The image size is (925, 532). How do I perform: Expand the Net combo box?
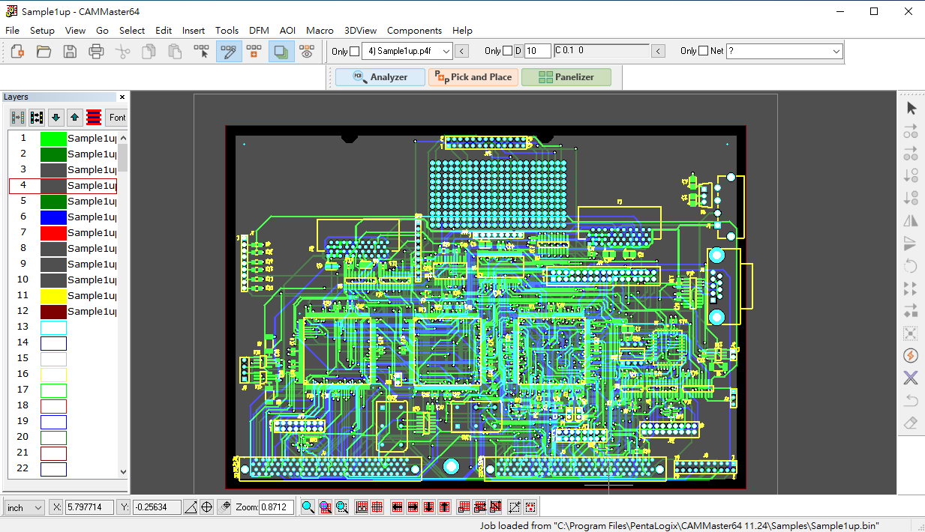[836, 51]
